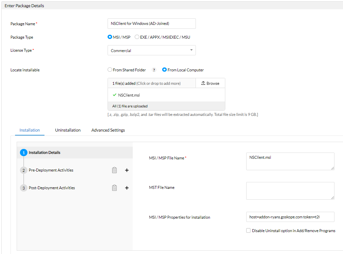Click the Browse button
Image resolution: width=343 pixels, height=254 pixels.
point(210,83)
